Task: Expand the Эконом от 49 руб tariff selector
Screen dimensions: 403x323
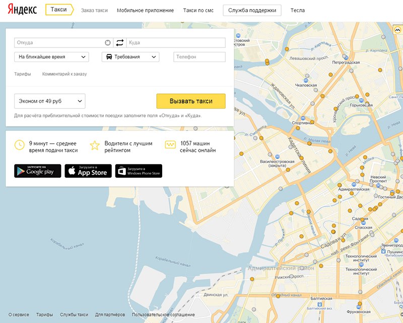Action: point(49,101)
